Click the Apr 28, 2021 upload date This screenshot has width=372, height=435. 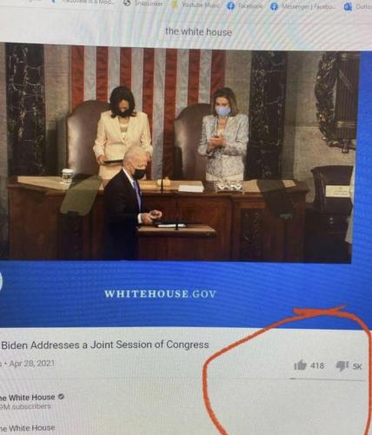pos(32,363)
